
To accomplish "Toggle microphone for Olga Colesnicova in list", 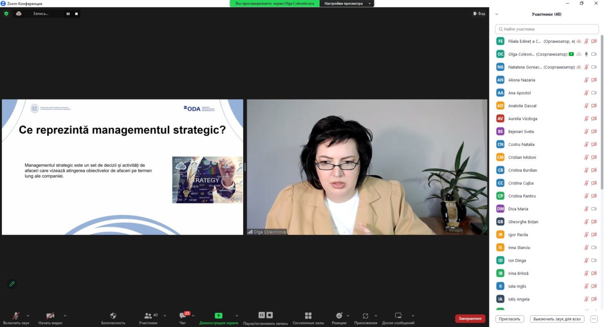I will pyautogui.click(x=586, y=54).
